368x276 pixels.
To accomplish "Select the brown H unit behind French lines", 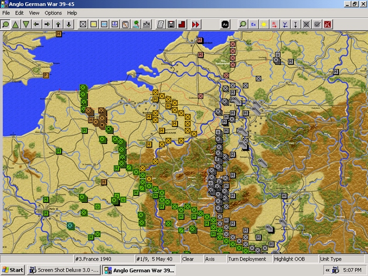I will [104, 182].
